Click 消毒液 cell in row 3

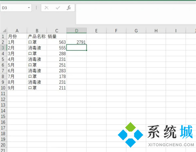37,48
